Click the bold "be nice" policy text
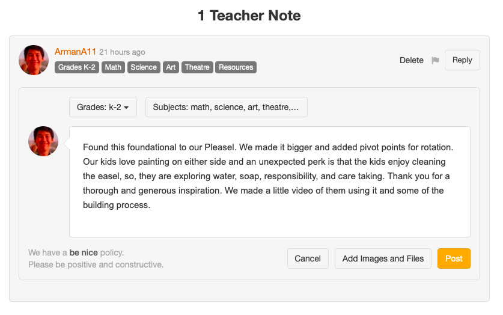The height and width of the screenshot is (315, 503). pyautogui.click(x=84, y=252)
